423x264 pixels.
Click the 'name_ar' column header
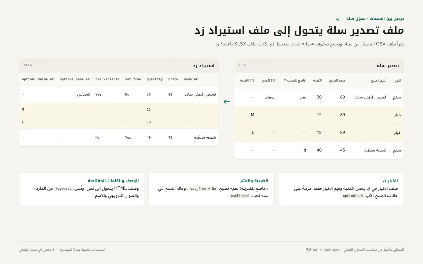[x=191, y=79]
